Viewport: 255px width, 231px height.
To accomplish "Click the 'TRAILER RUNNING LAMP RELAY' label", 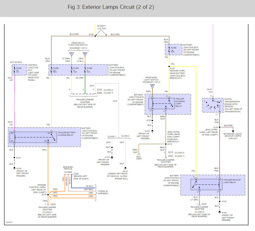I will [180, 102].
